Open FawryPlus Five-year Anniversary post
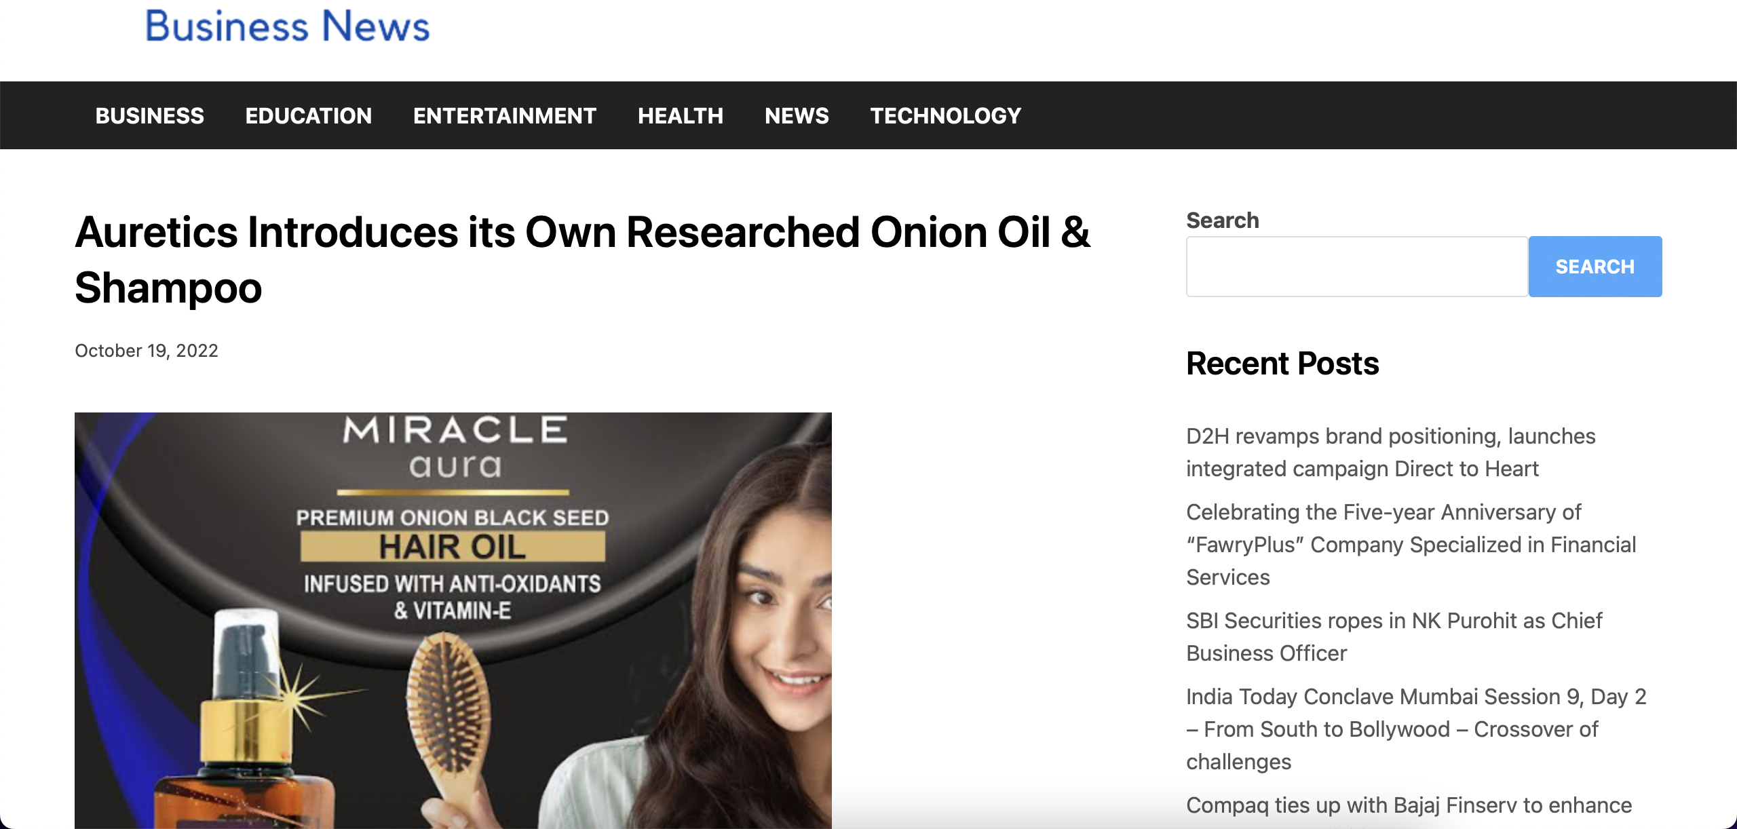 click(1411, 545)
